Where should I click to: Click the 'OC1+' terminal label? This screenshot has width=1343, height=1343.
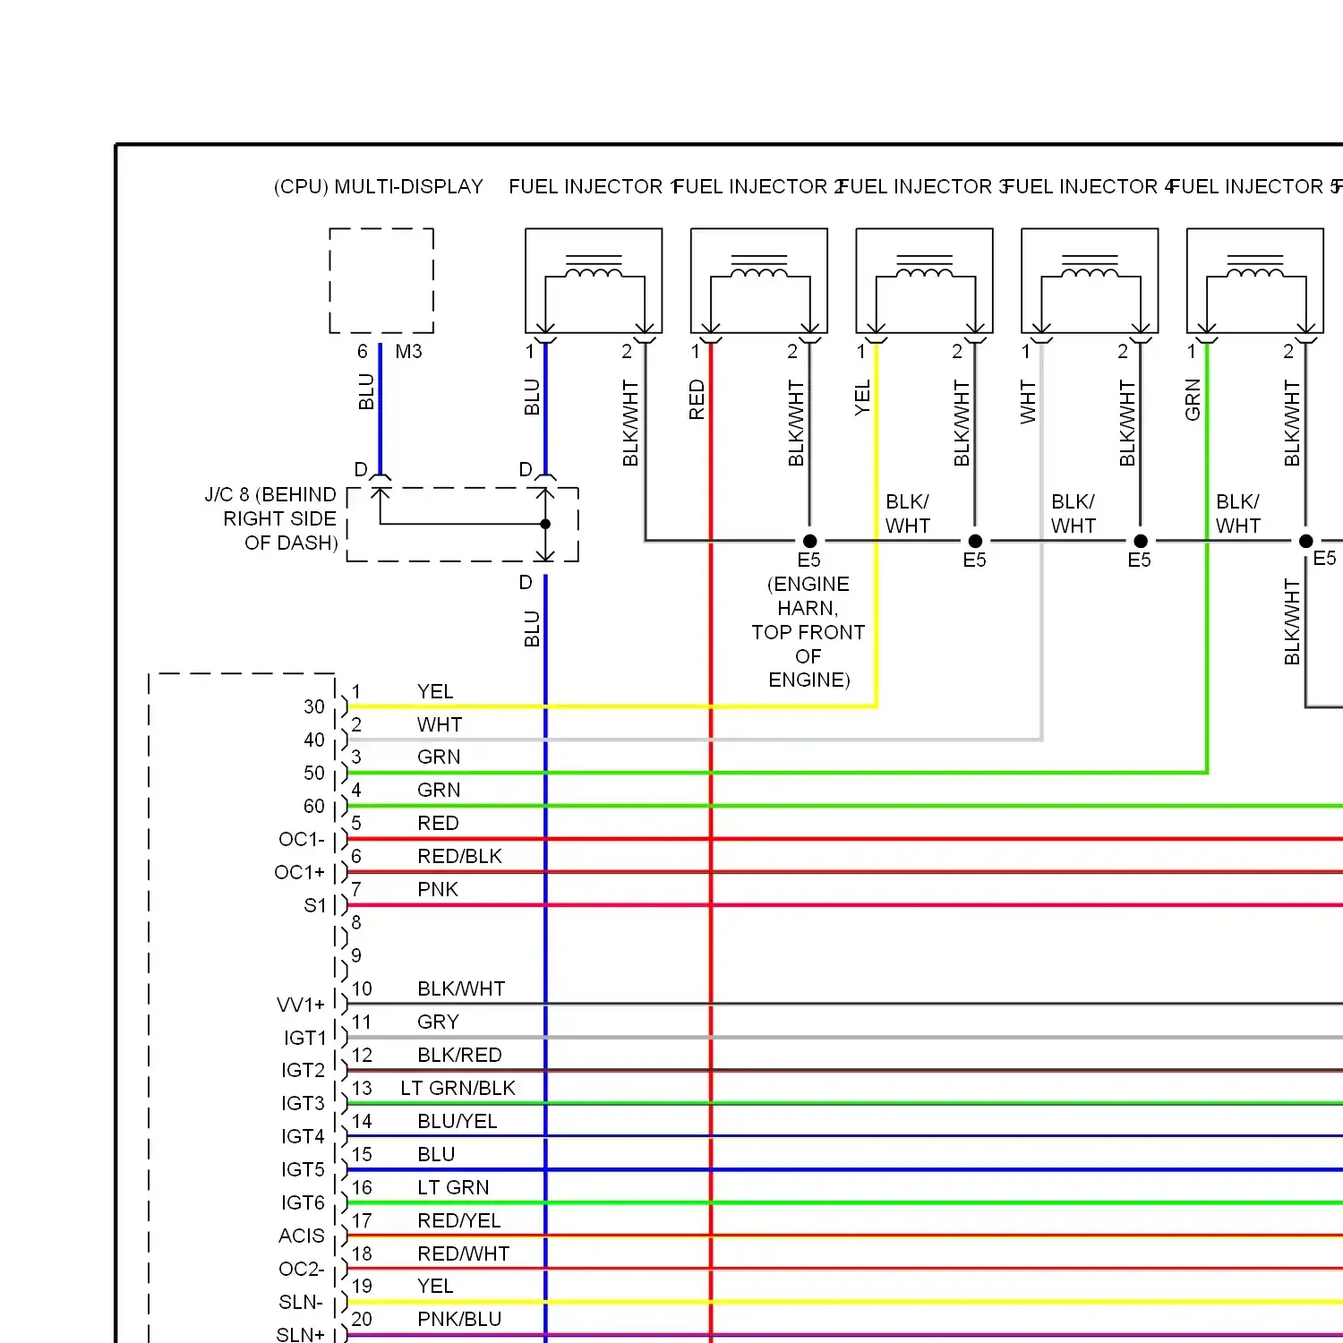pyautogui.click(x=300, y=872)
